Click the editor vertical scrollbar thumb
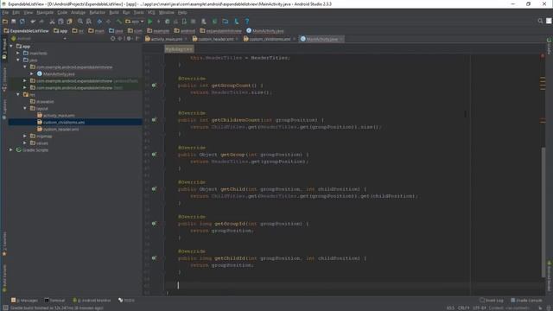 543,212
